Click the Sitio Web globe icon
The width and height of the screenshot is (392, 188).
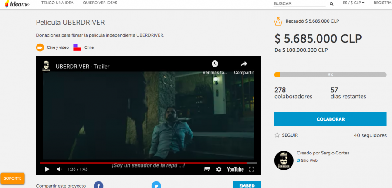click(298, 161)
